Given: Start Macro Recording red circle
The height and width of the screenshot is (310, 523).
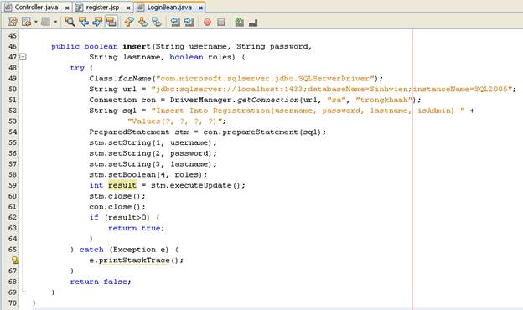Looking at the screenshot, I should click(207, 23).
